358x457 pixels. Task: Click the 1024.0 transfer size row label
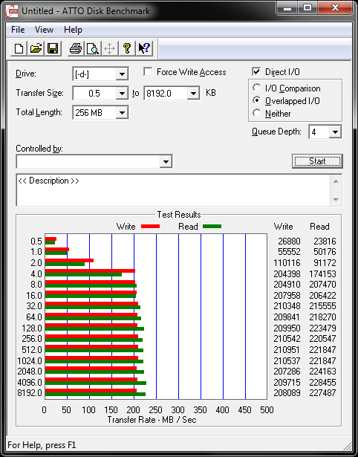point(30,361)
